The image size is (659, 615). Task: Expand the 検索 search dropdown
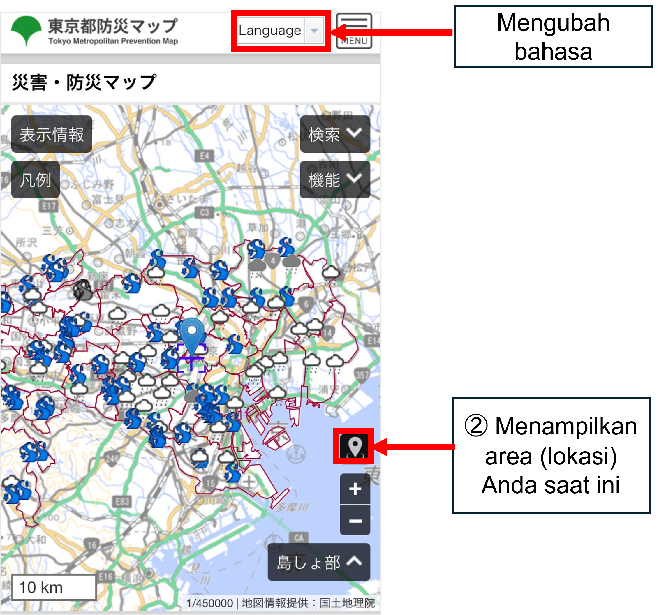click(x=335, y=134)
